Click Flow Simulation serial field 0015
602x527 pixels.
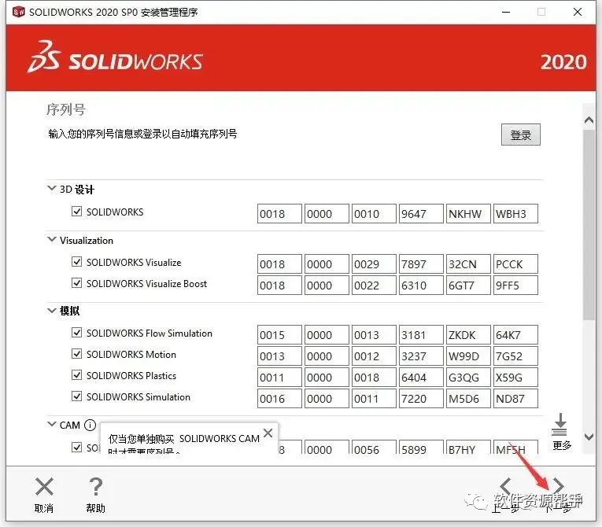(x=279, y=335)
